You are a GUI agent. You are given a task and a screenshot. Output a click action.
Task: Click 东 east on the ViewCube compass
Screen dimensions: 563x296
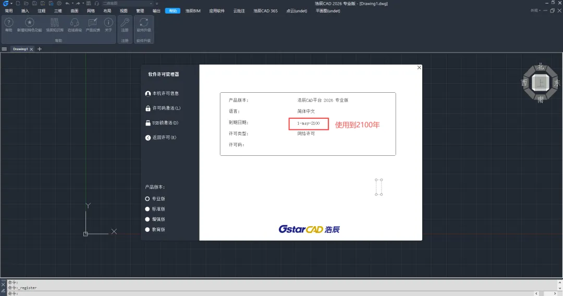click(x=557, y=83)
